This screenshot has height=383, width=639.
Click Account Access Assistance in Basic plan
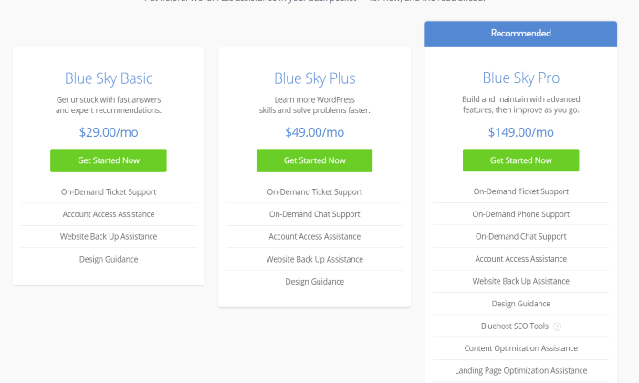109,214
